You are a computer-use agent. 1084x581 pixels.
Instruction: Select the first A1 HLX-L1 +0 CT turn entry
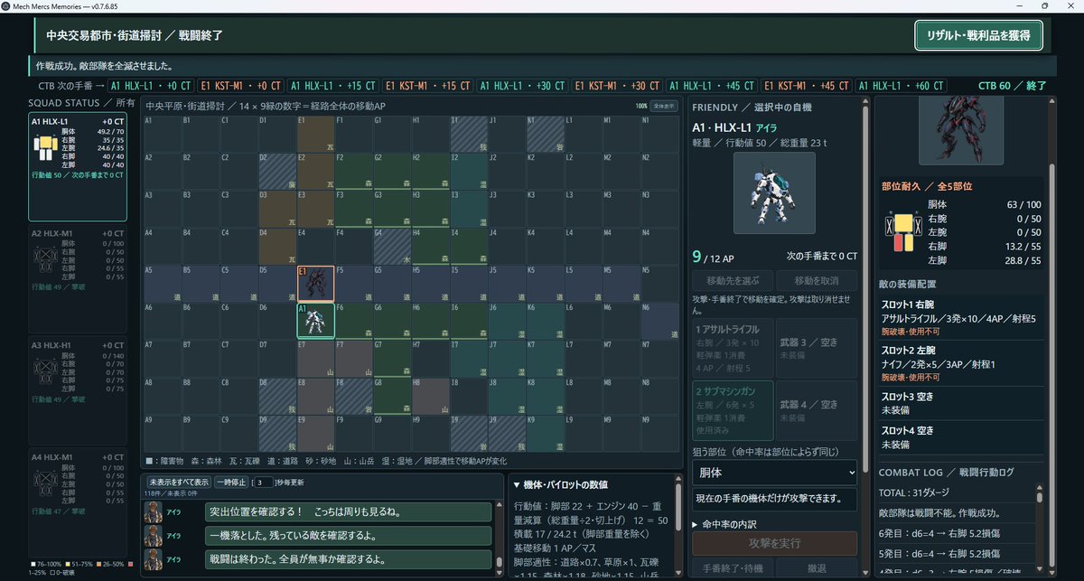[x=149, y=86]
